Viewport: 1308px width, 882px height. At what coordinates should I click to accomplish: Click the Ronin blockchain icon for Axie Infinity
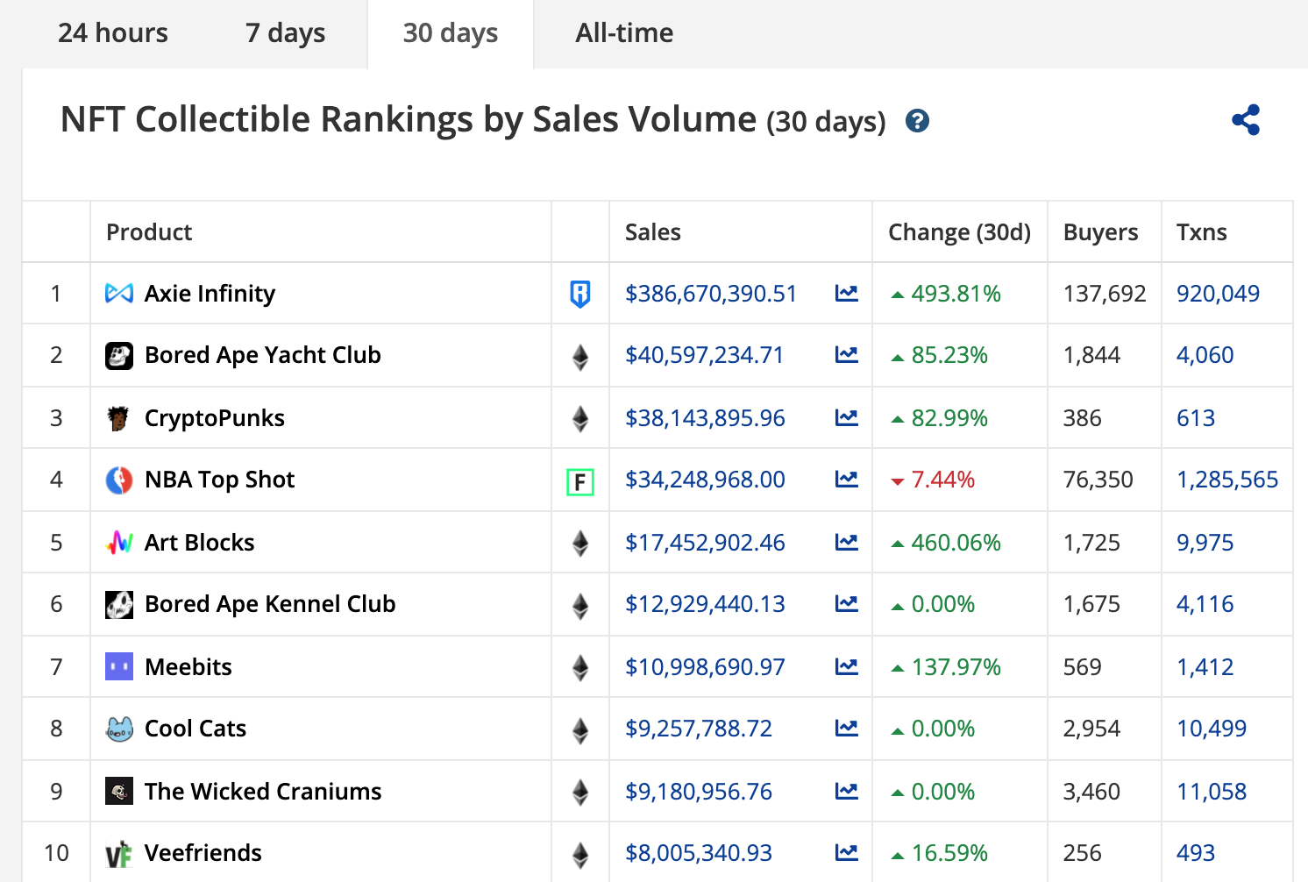click(x=579, y=294)
